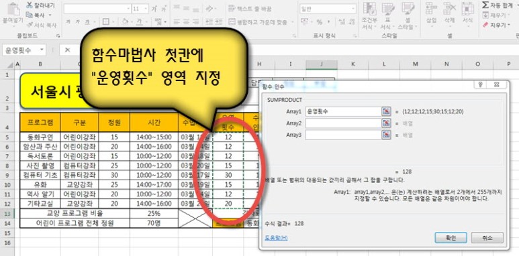The height and width of the screenshot is (256, 519).
Task: Click the accounting currency format icon
Action: coord(304,22)
